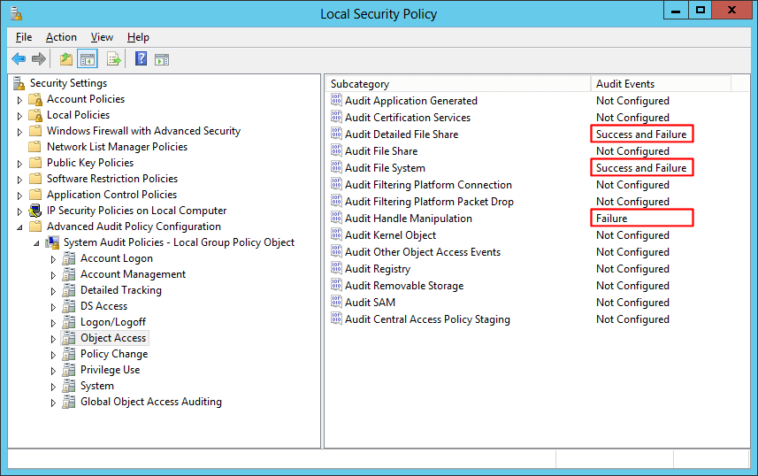Select Global Object Access Auditing

pos(150,402)
